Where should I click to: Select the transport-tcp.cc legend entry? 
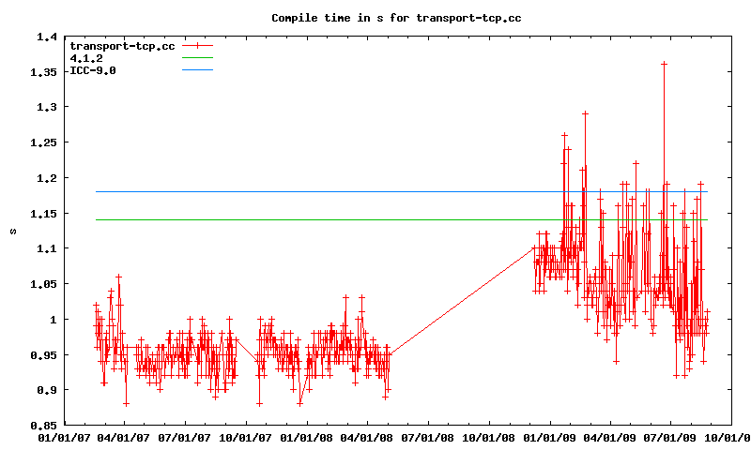[x=122, y=45]
